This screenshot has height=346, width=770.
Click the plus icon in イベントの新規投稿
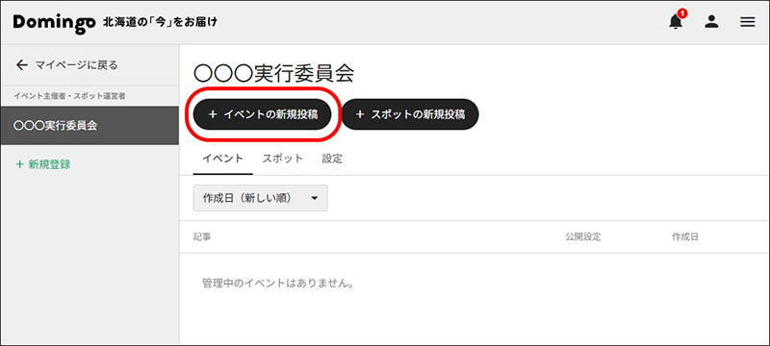(x=213, y=114)
